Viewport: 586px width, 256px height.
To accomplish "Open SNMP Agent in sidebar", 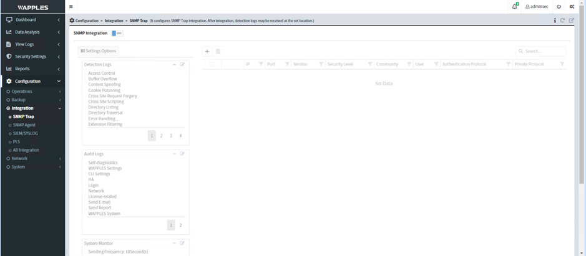I will coord(24,125).
